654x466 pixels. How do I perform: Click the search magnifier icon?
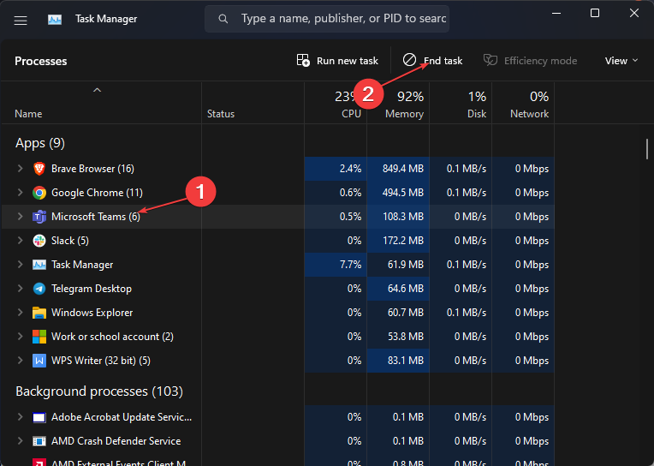tap(223, 19)
